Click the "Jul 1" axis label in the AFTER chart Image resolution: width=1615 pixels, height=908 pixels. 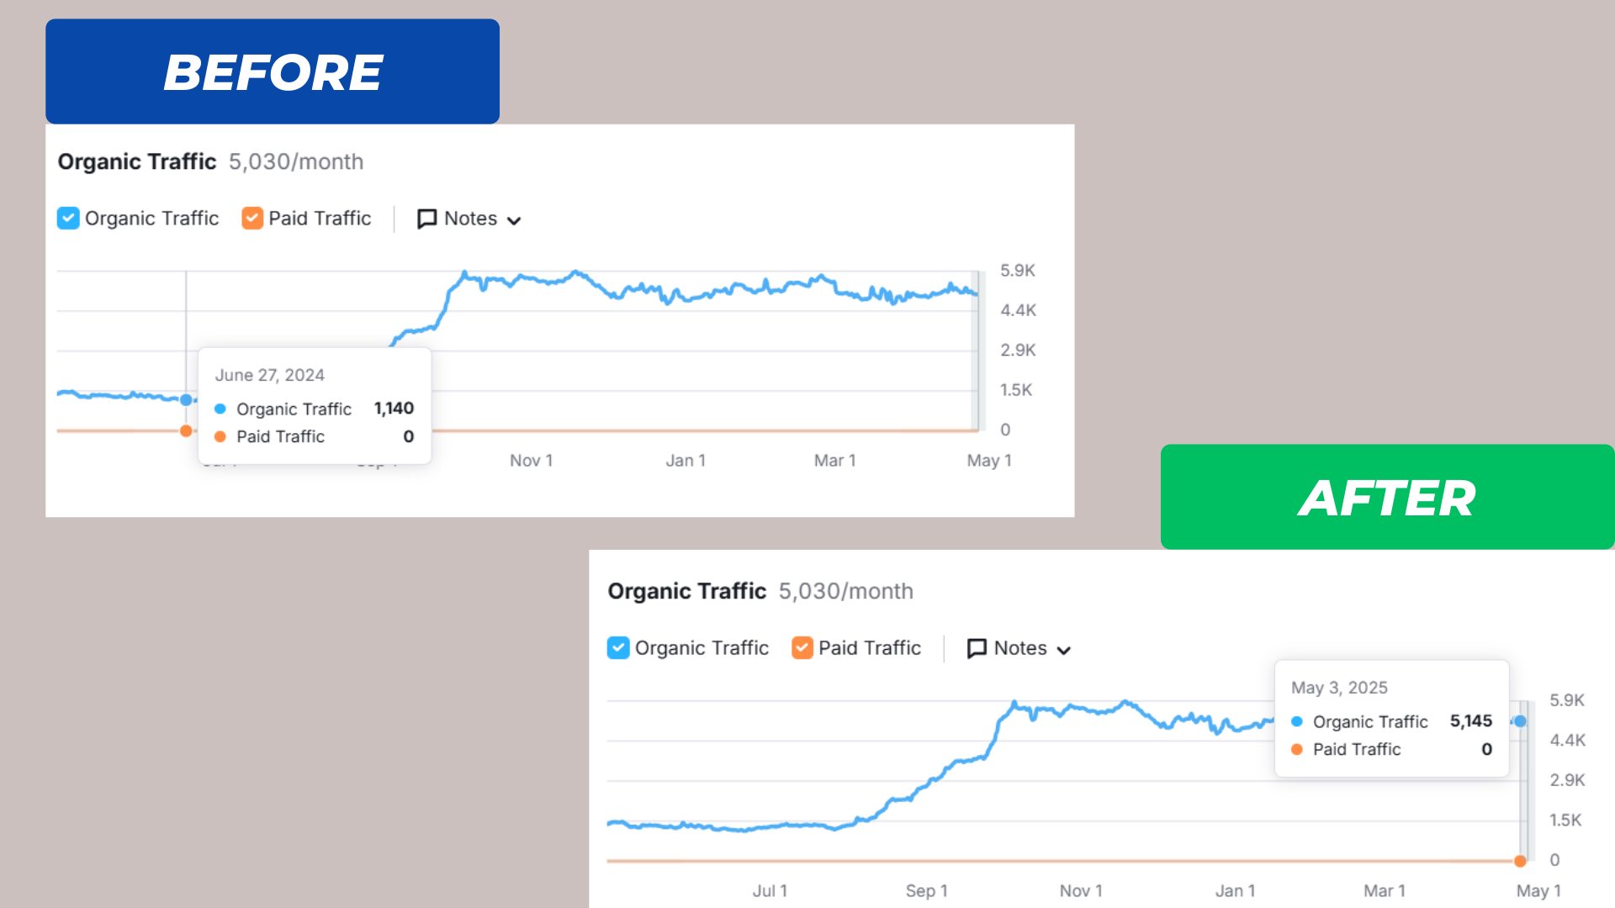(770, 890)
